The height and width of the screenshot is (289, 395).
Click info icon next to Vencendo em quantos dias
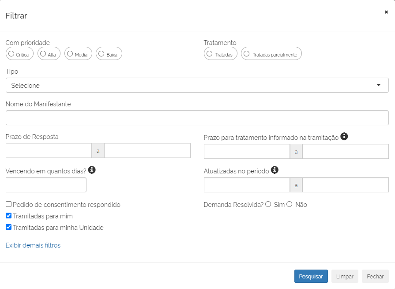click(x=92, y=170)
